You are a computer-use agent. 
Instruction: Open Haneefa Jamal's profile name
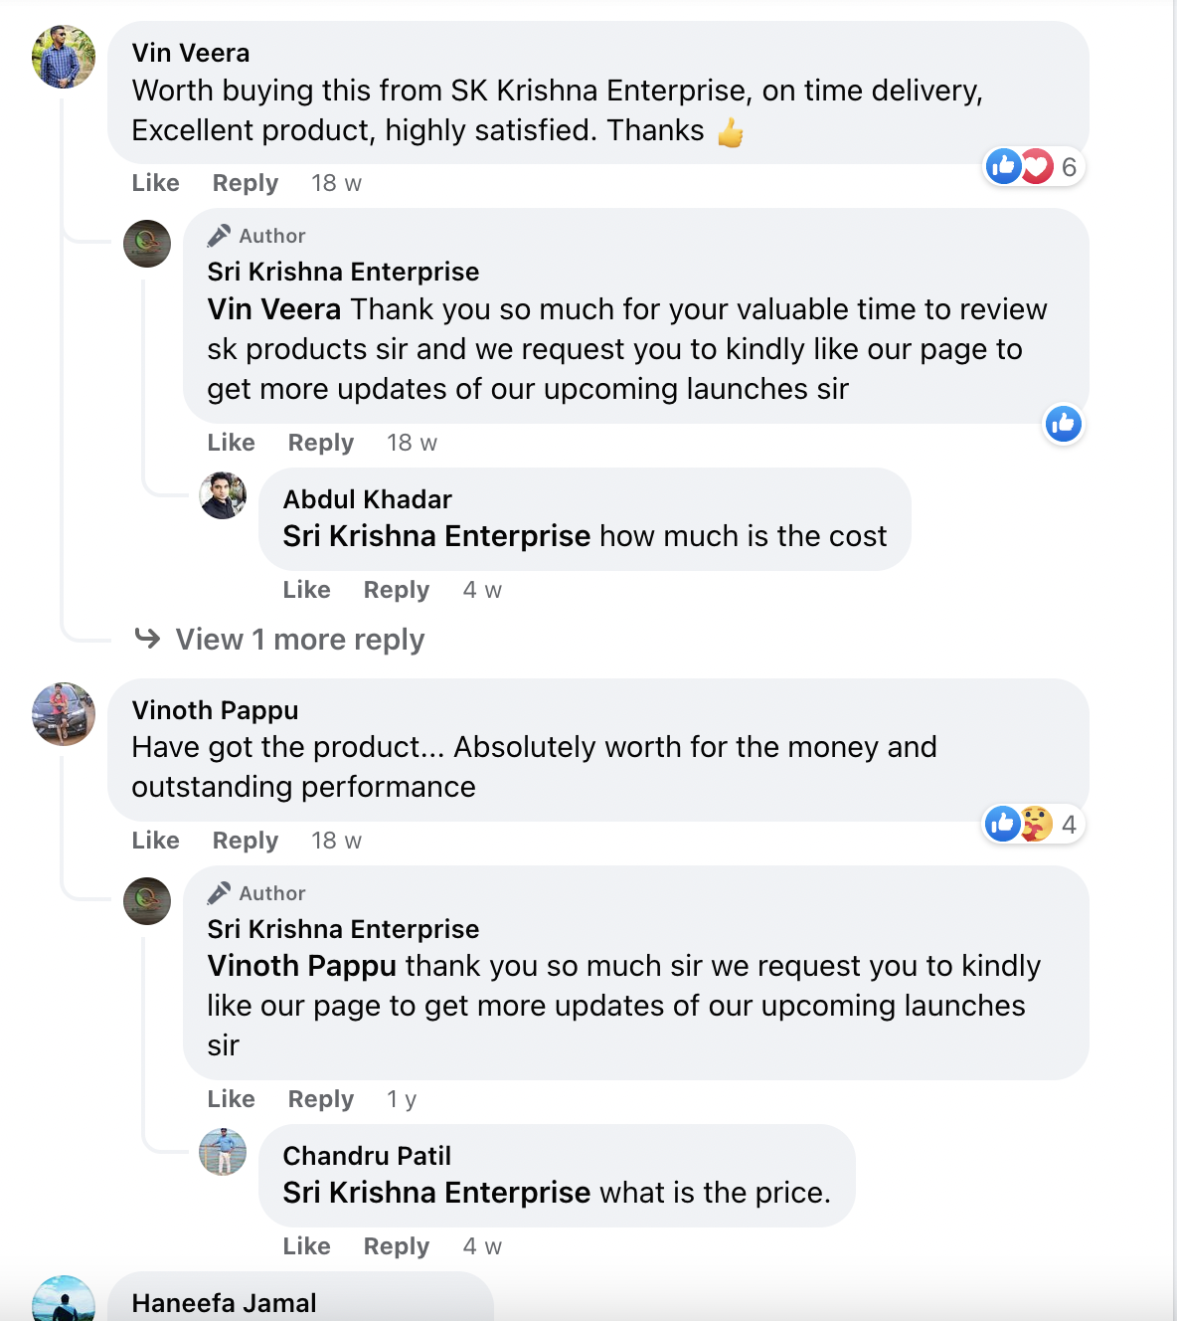[224, 1303]
